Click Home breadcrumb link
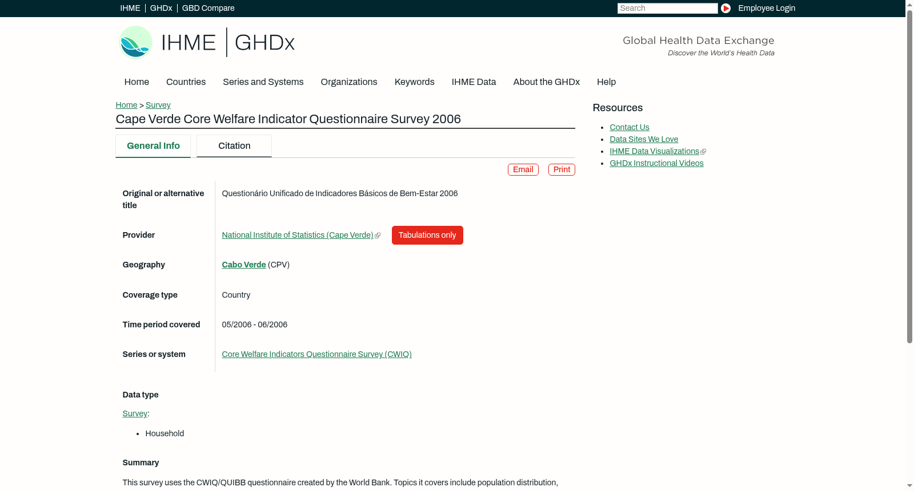The height and width of the screenshot is (491, 914). pos(126,105)
